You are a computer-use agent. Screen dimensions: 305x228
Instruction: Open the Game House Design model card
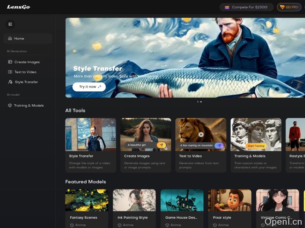[x=182, y=208]
